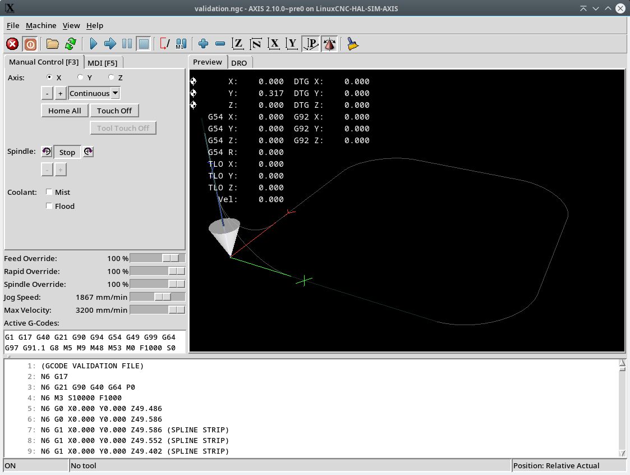Stop the spindle with the Stop button

67,152
